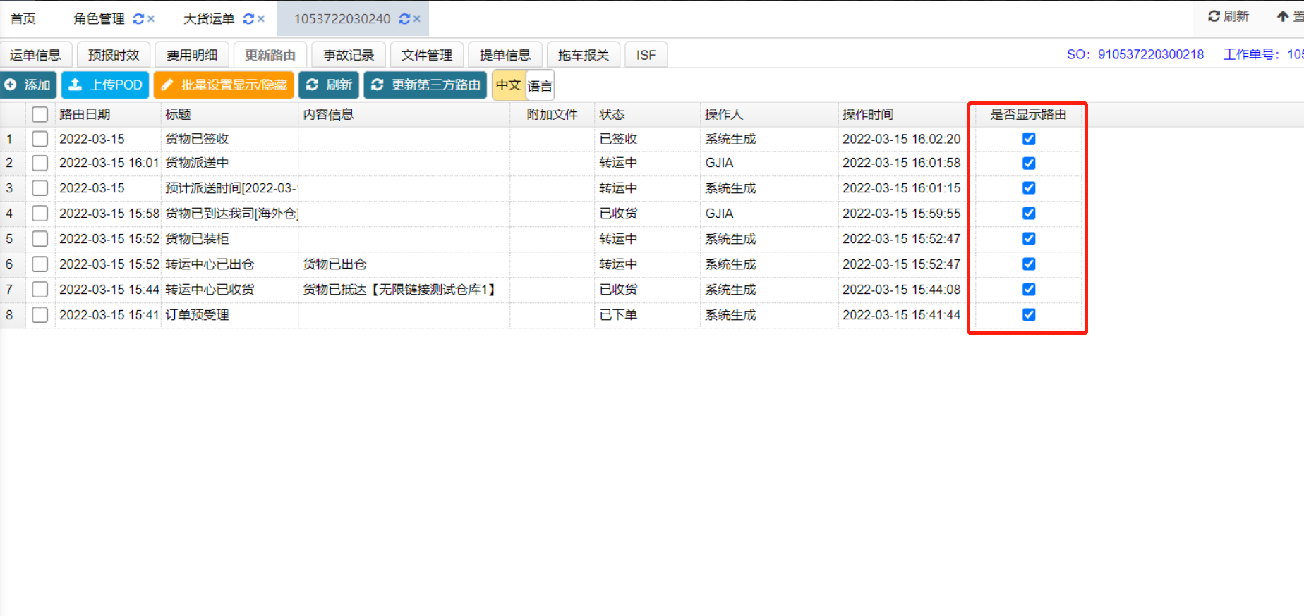
Task: Close the 角色管理 tab
Action: (151, 19)
